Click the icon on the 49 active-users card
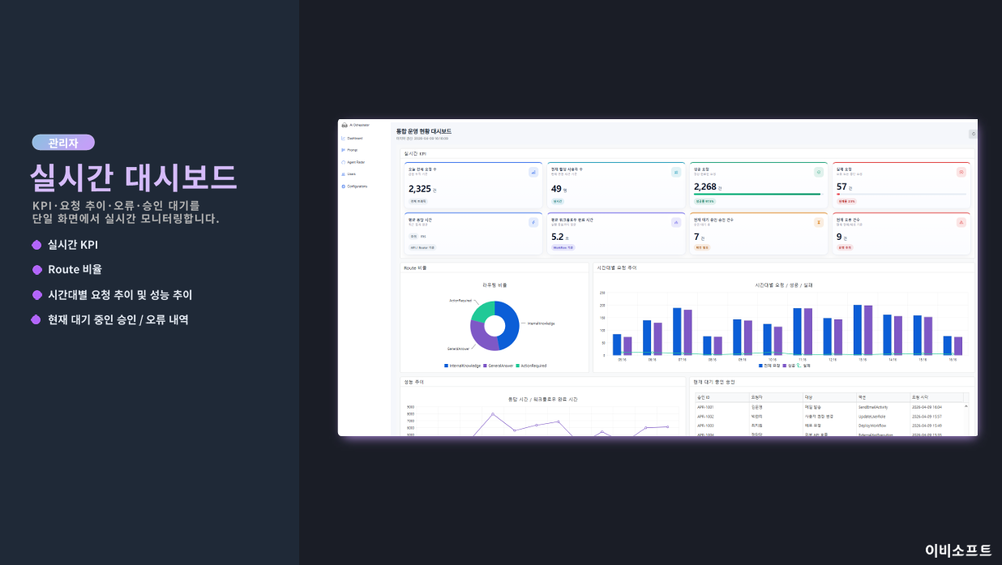The height and width of the screenshot is (565, 1002). (676, 172)
